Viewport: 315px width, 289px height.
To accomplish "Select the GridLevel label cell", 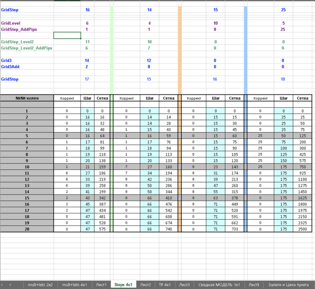I will click(x=27, y=23).
